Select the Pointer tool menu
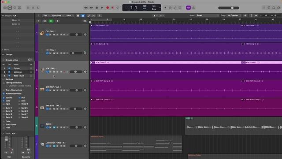This screenshot has width=282, height=159. [x=156, y=16]
